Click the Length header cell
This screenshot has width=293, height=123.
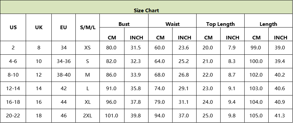[269, 21]
